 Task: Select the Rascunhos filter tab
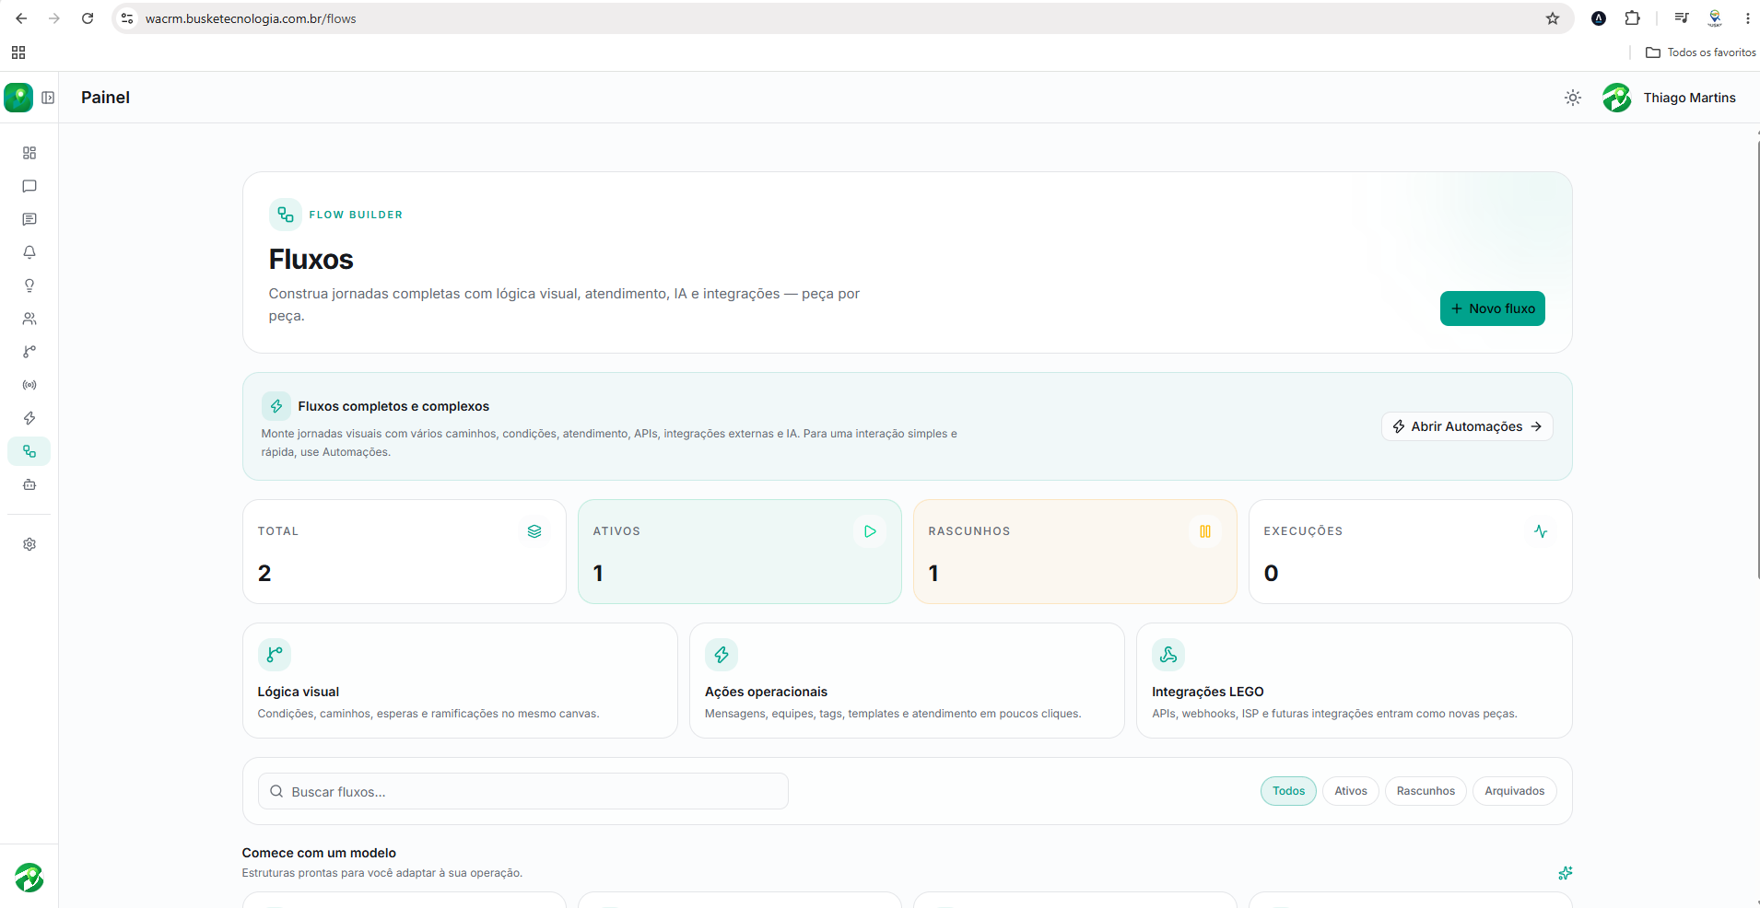pyautogui.click(x=1426, y=791)
